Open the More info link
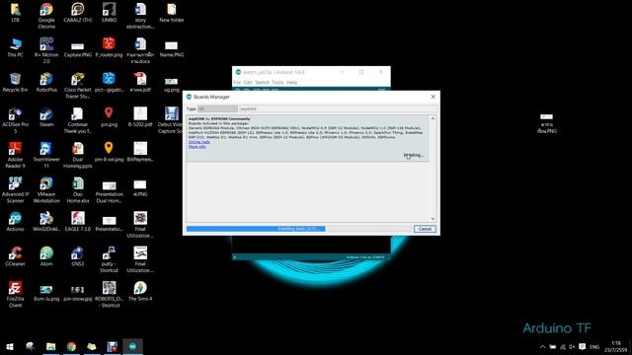 pyautogui.click(x=197, y=147)
